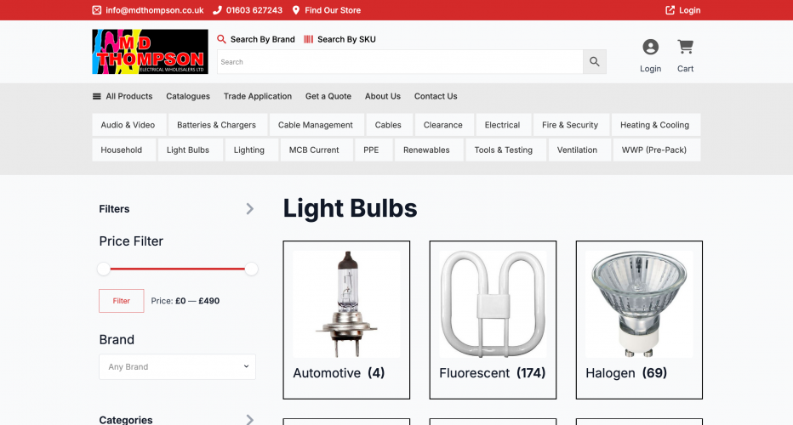Click the MD Thompson logo
This screenshot has width=793, height=425.
[151, 52]
